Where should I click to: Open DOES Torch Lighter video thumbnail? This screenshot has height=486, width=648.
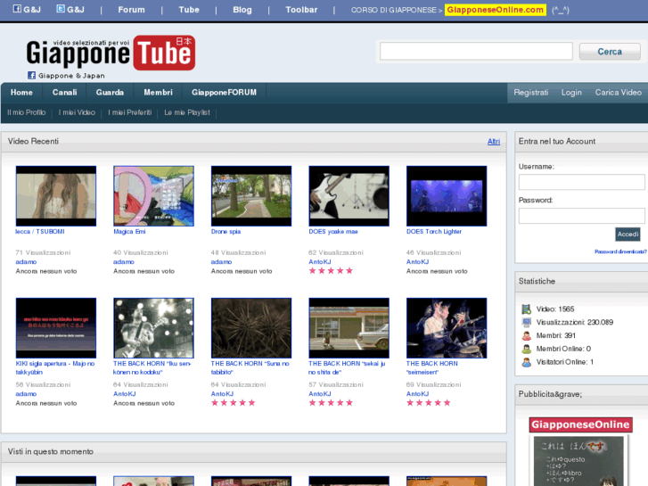(447, 196)
